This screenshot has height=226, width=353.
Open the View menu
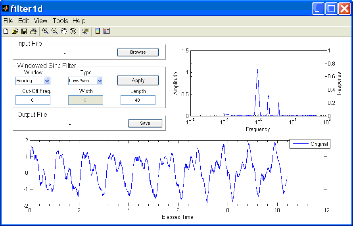coord(40,21)
